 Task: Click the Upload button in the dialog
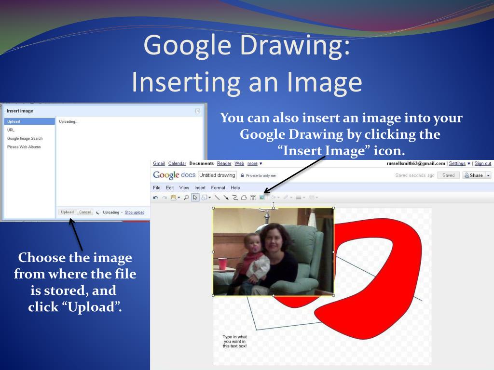tap(67, 212)
